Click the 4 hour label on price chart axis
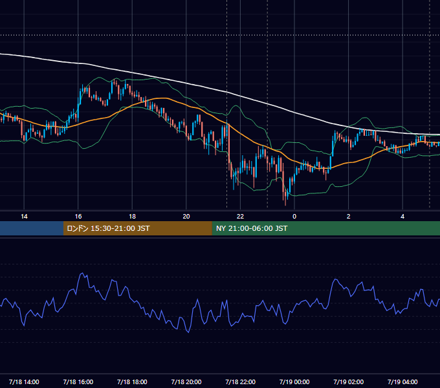 [402, 217]
